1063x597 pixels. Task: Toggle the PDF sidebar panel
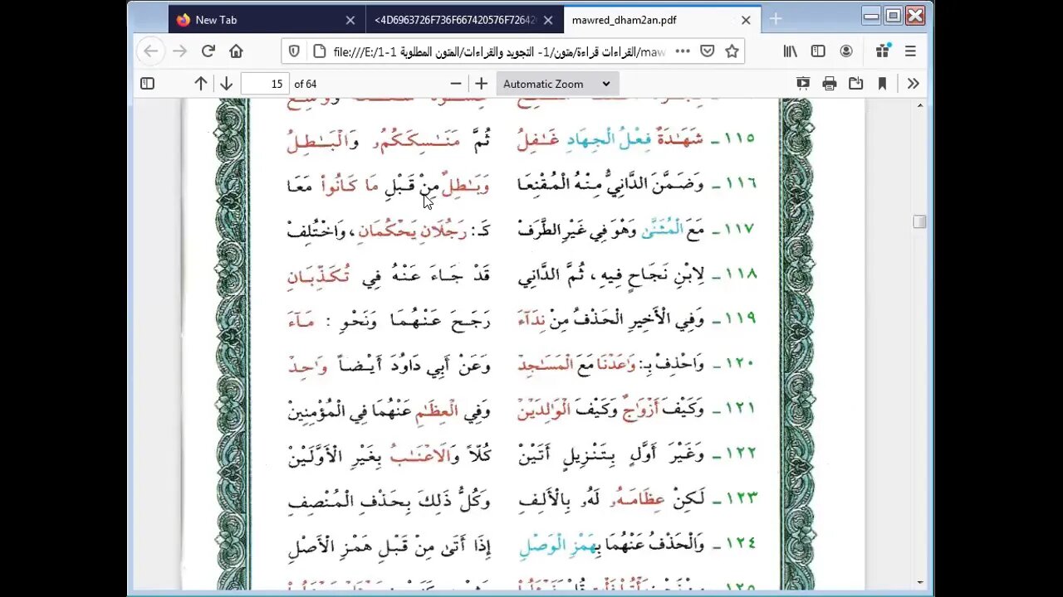pos(147,84)
